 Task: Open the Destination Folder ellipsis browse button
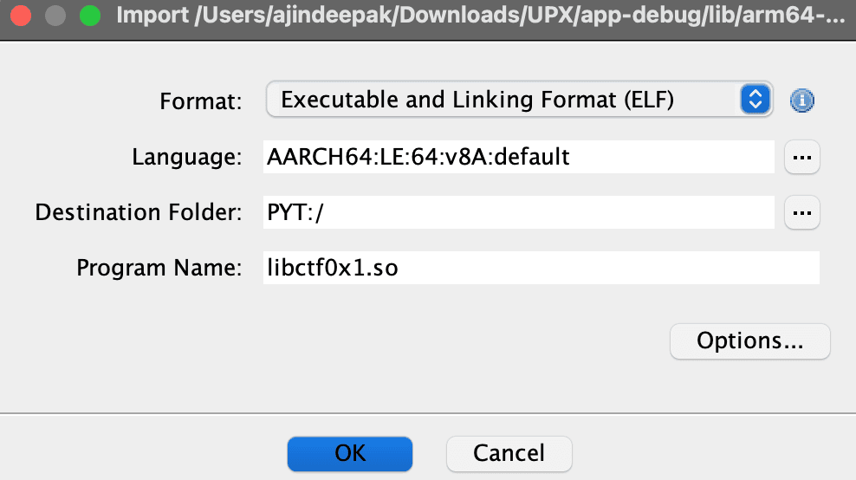[x=801, y=212]
